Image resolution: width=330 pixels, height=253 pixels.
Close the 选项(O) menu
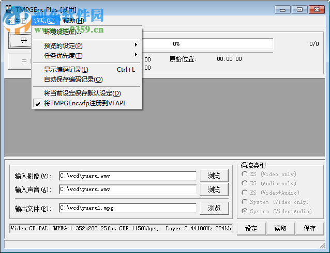[x=45, y=21]
